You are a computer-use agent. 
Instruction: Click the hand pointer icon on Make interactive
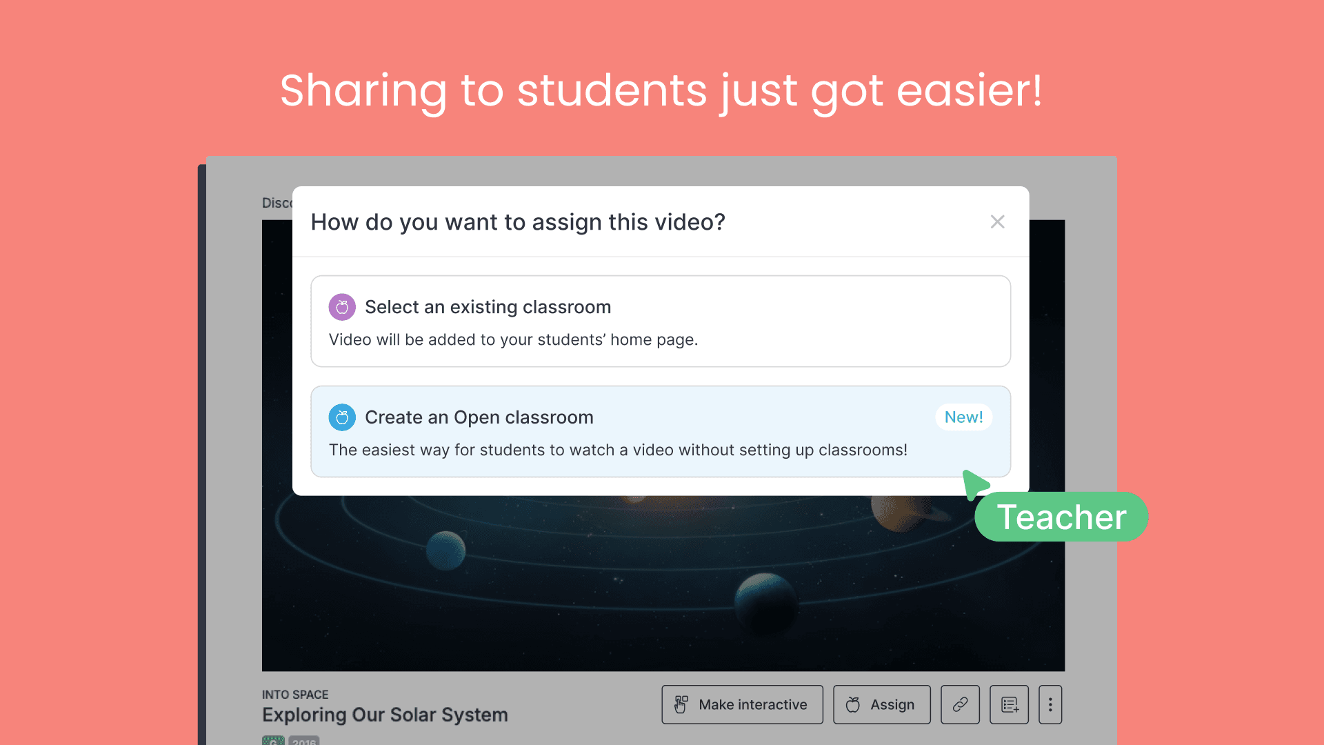681,704
